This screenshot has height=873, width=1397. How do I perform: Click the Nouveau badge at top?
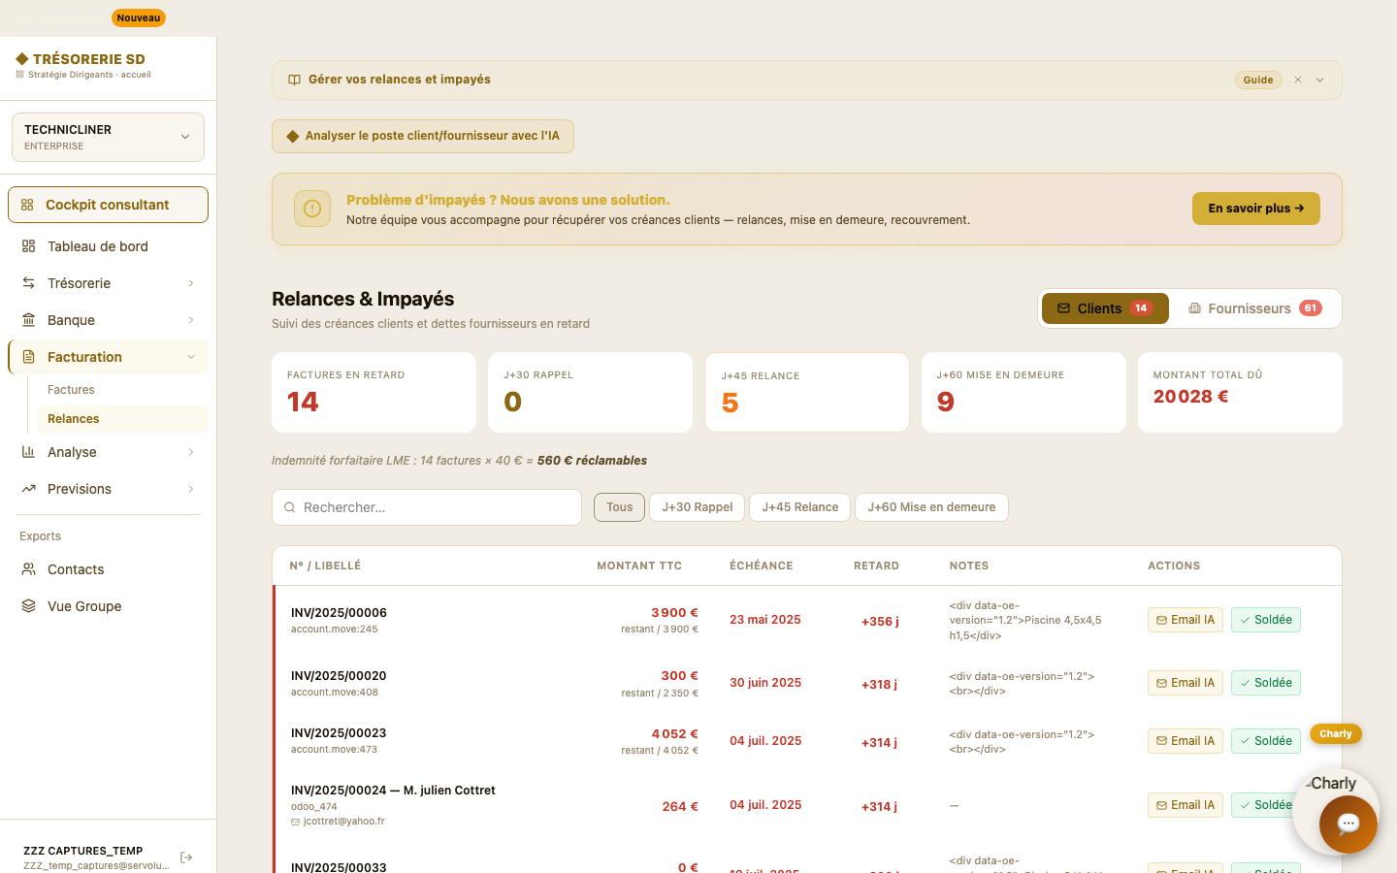point(139,17)
